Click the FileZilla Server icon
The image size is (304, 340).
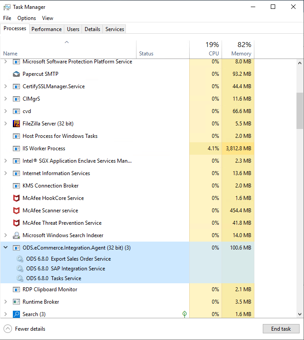pos(16,124)
